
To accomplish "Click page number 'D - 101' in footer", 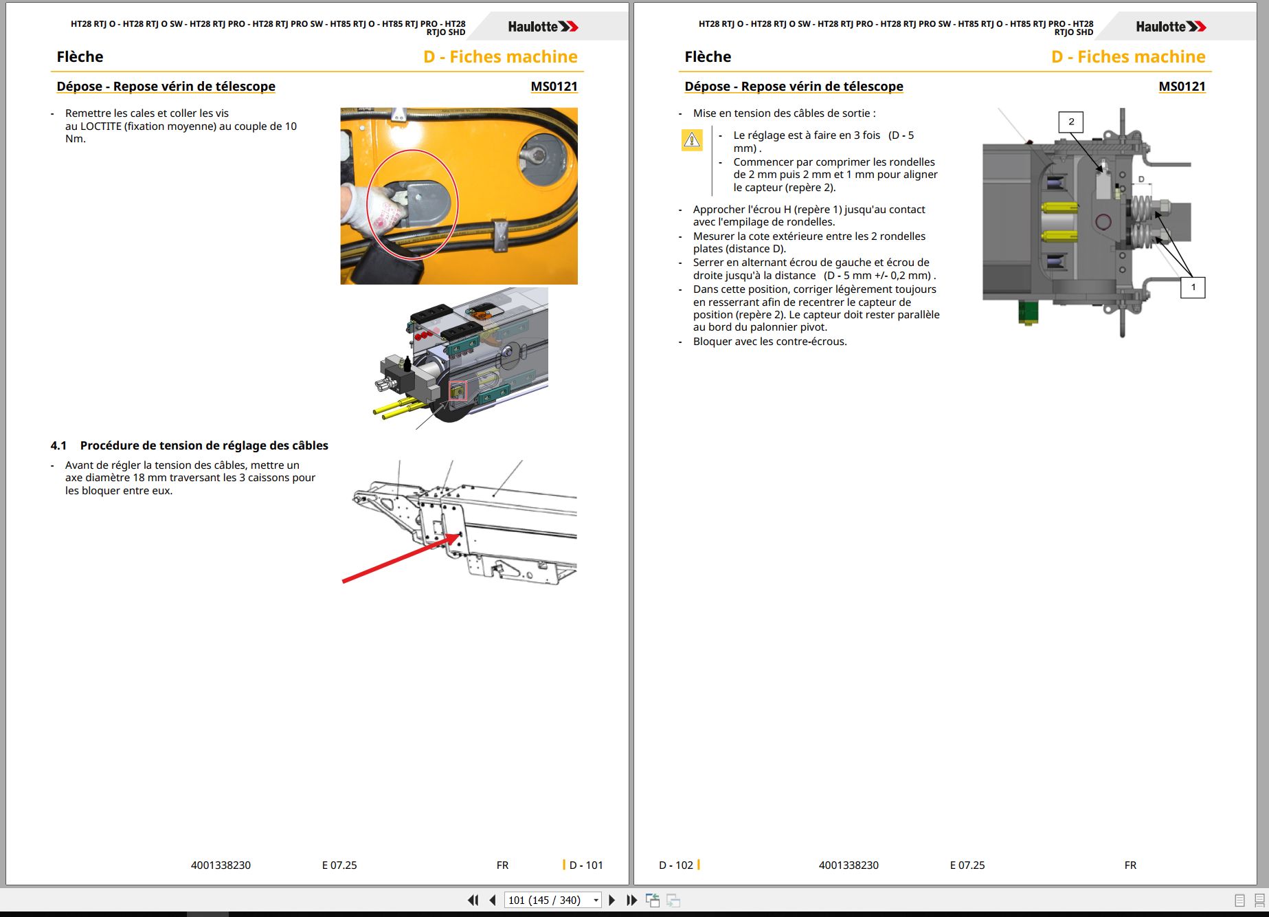I will [x=586, y=865].
